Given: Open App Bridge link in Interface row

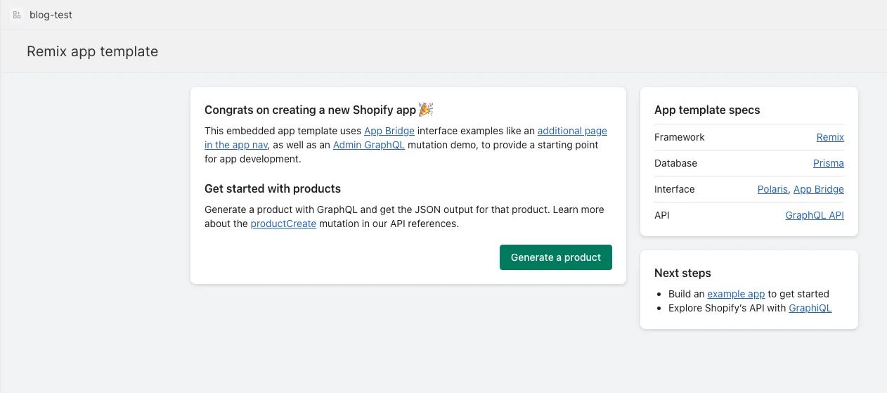Looking at the screenshot, I should [x=818, y=189].
